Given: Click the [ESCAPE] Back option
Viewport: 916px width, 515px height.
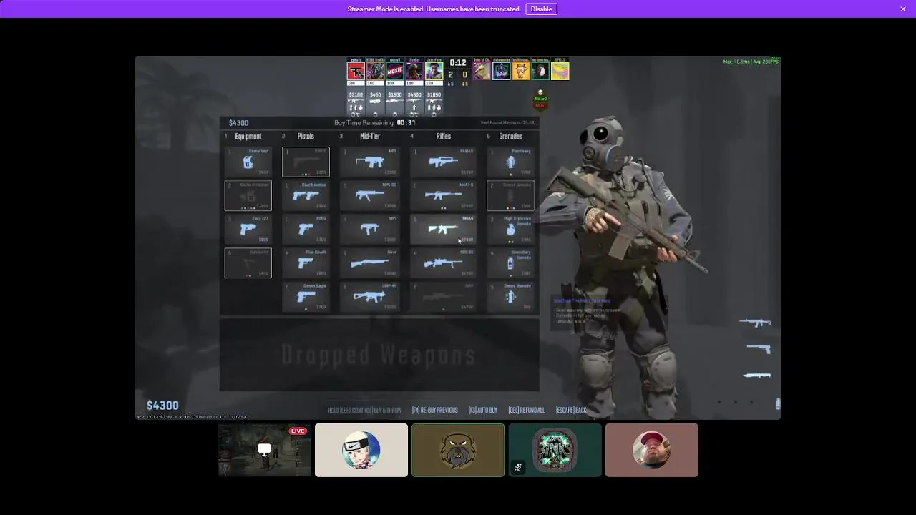Looking at the screenshot, I should point(571,411).
